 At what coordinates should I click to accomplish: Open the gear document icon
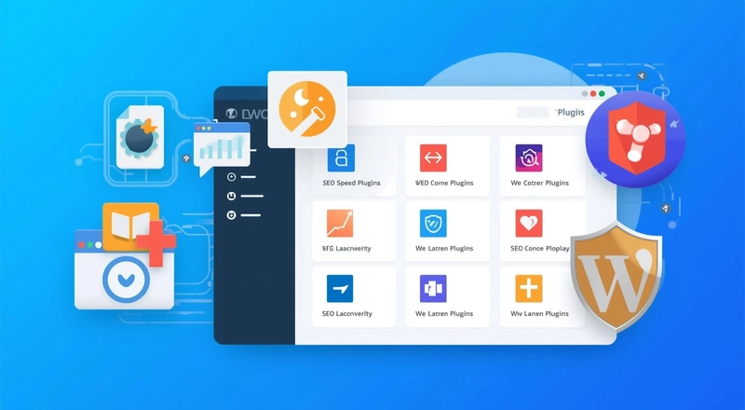coord(141,137)
